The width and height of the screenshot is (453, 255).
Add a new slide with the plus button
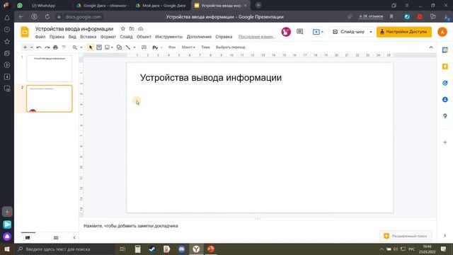(x=25, y=47)
